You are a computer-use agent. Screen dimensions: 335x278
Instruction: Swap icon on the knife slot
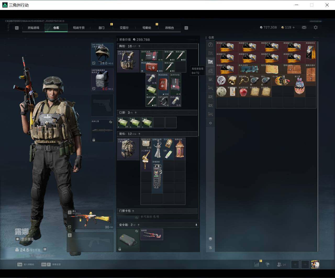(x=111, y=122)
